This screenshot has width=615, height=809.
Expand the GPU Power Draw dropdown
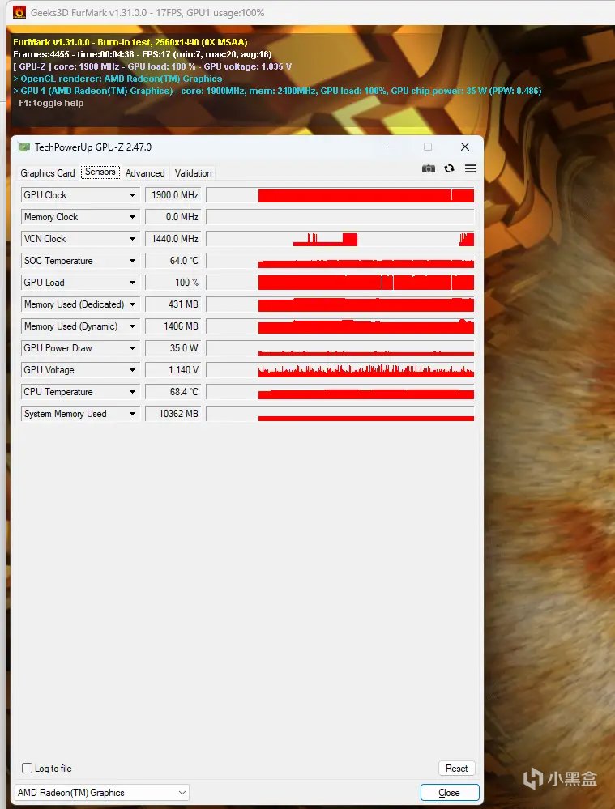tap(133, 348)
